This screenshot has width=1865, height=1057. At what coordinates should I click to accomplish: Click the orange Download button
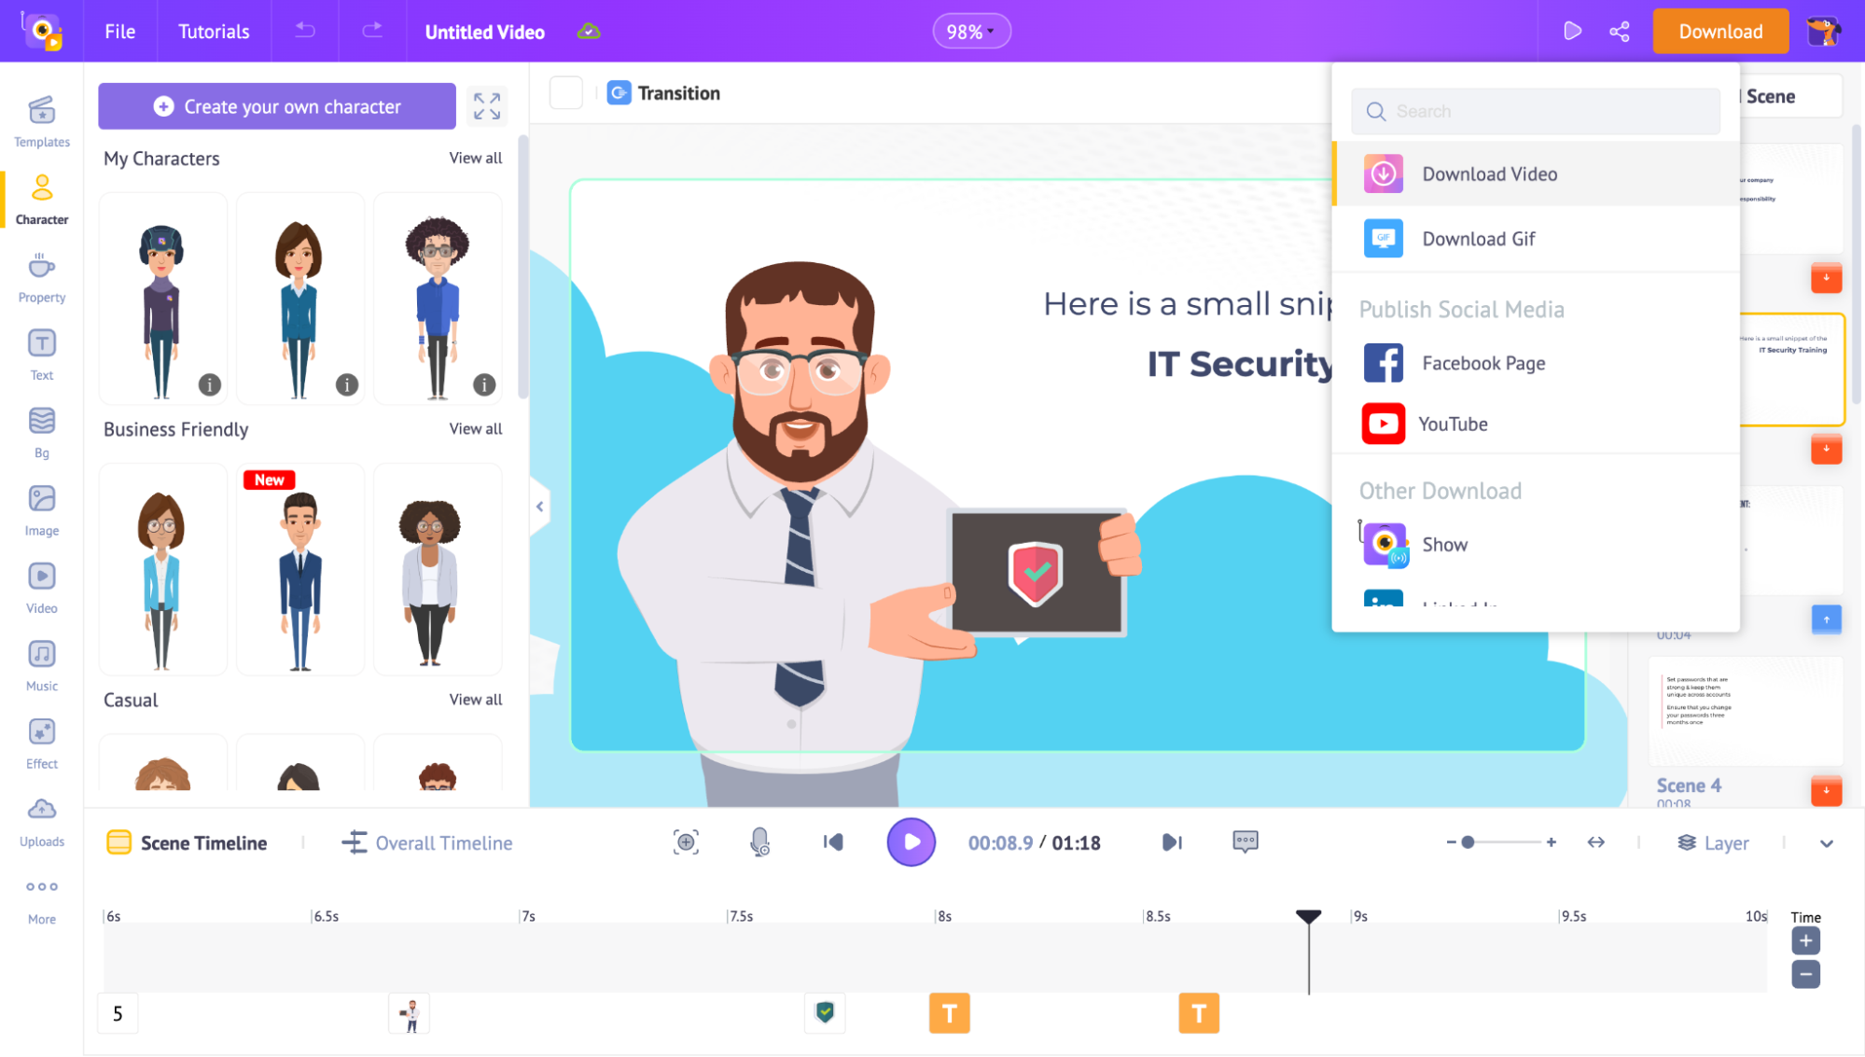1720,32
